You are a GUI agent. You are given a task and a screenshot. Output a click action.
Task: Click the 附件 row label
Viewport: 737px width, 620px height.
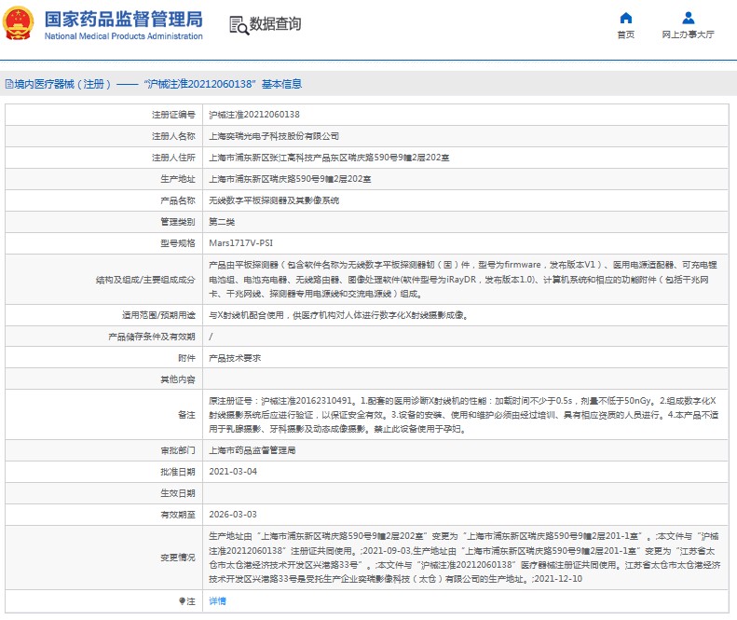pos(186,358)
